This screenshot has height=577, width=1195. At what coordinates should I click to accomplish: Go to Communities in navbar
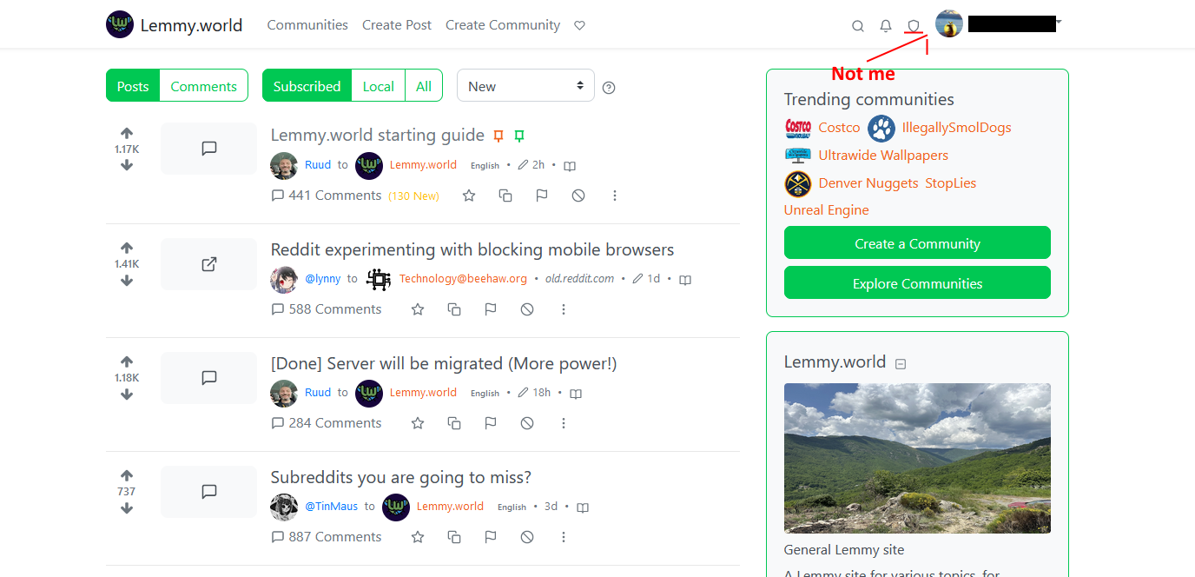coord(307,25)
